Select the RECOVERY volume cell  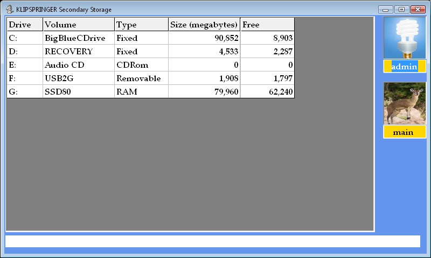point(78,52)
